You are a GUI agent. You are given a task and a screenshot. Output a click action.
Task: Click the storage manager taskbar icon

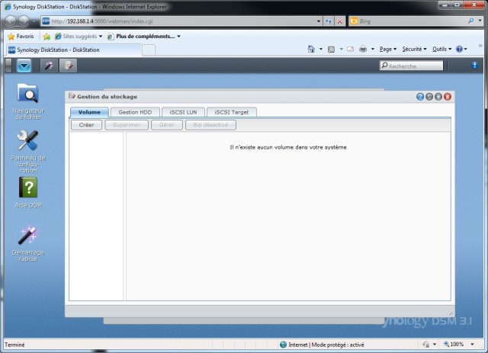coord(68,66)
